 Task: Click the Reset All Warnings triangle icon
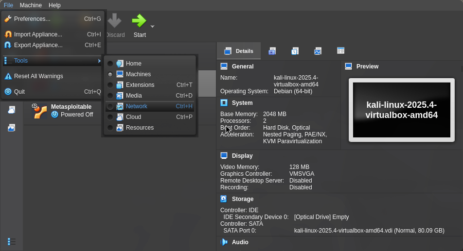[8, 76]
